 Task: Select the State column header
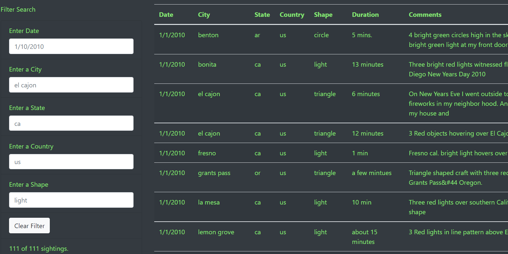click(x=262, y=15)
